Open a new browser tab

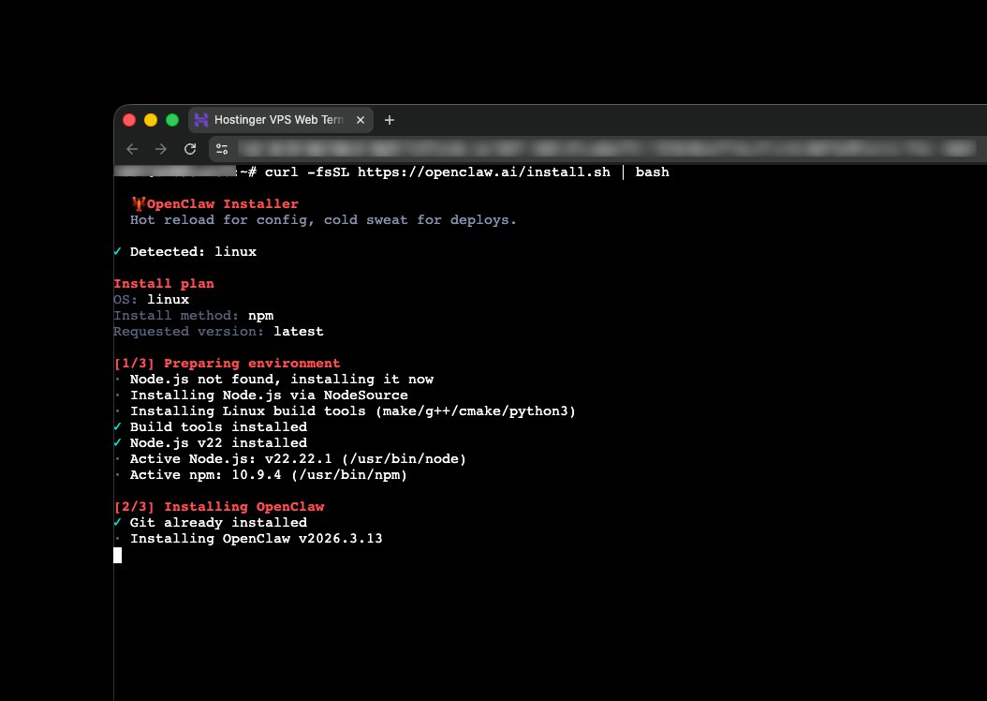coord(390,120)
